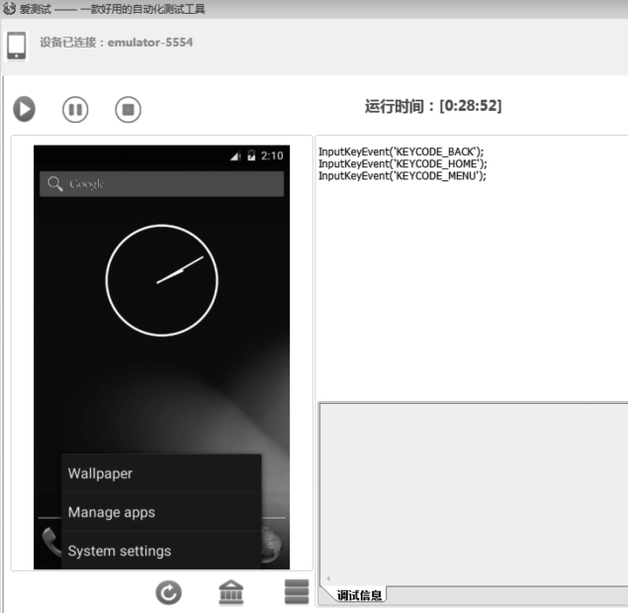Click the signal strength icon in status bar
This screenshot has width=628, height=613.
pyautogui.click(x=235, y=155)
